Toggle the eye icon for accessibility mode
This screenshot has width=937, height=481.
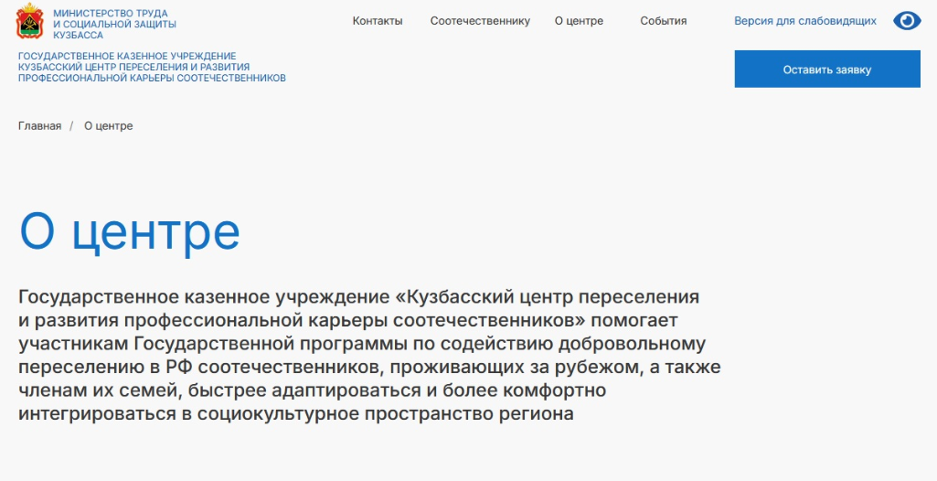click(x=906, y=21)
